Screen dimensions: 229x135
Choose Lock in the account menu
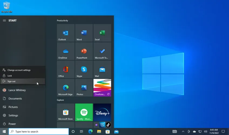10,76
